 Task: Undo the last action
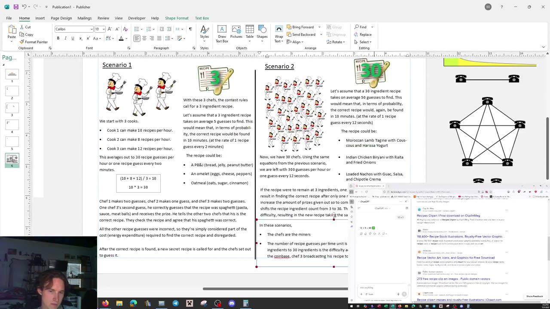[24, 7]
